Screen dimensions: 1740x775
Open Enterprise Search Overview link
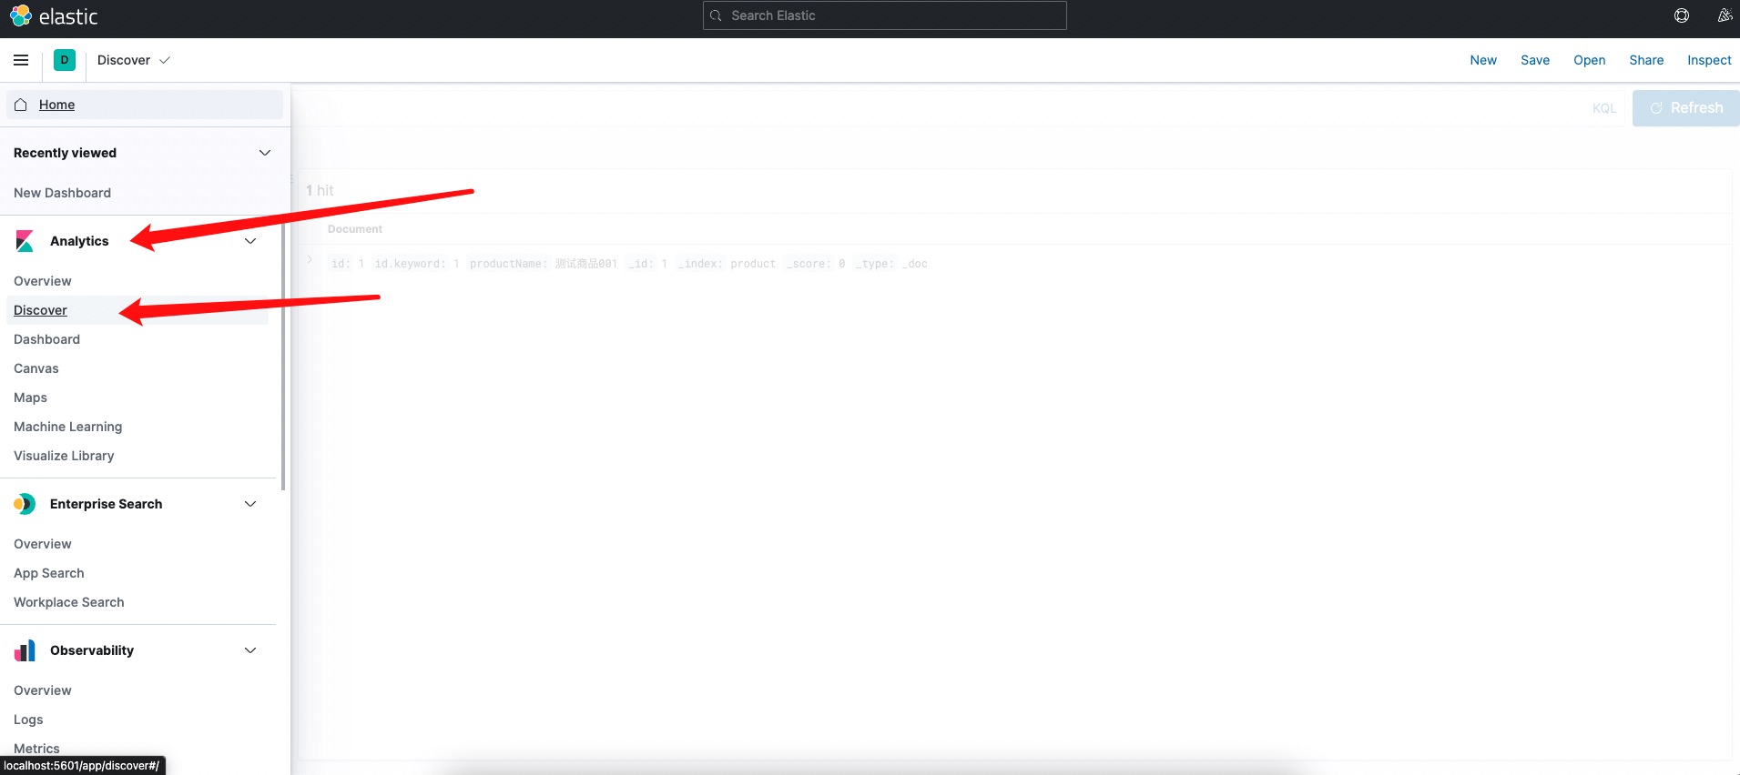(43, 544)
